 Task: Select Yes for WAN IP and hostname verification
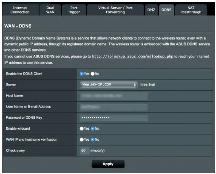(82, 140)
